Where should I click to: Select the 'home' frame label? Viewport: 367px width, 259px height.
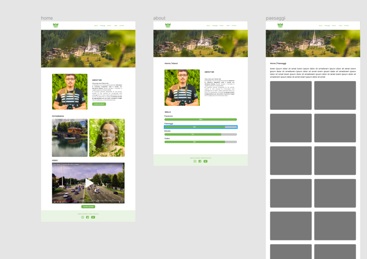47,18
